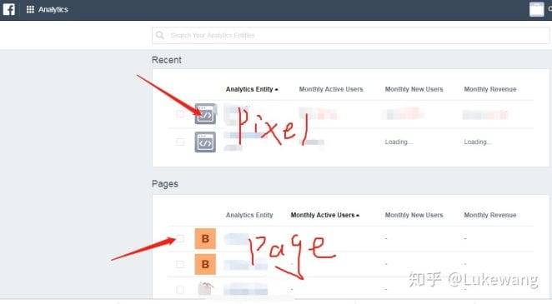Open the second pixel code icon in Recent
Image resolution: width=552 pixels, height=304 pixels.
[205, 142]
